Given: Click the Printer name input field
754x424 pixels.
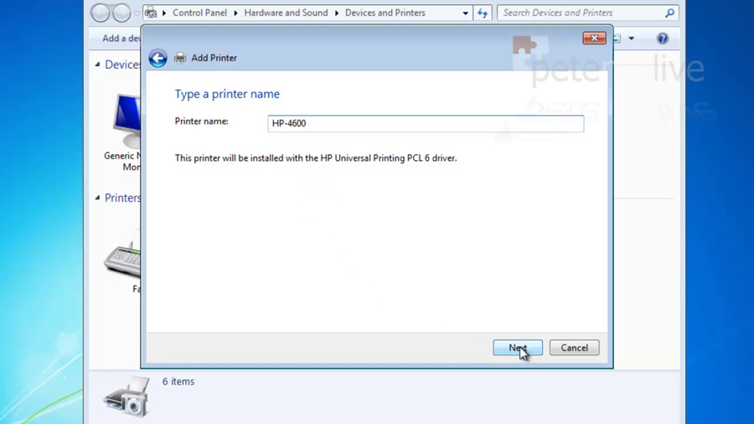Looking at the screenshot, I should (x=426, y=123).
